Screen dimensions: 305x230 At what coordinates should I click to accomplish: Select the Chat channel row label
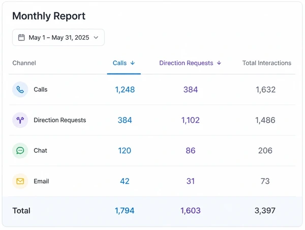[41, 151]
